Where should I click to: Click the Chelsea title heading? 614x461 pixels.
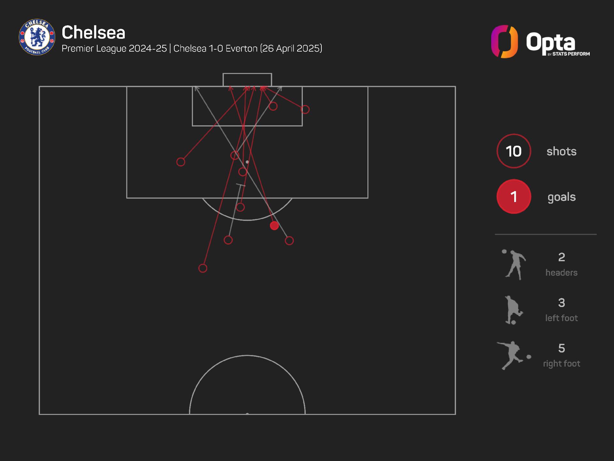tap(93, 32)
